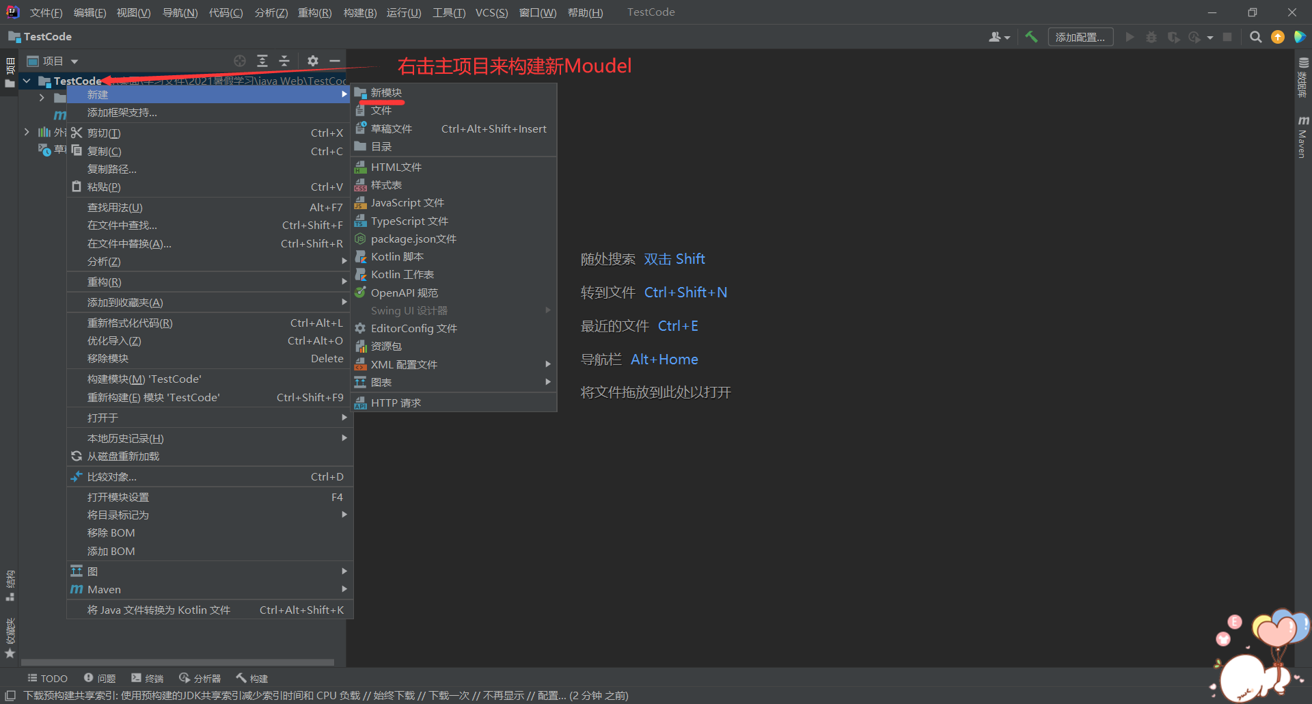
Task: Click the select opened file target icon
Action: tap(240, 61)
